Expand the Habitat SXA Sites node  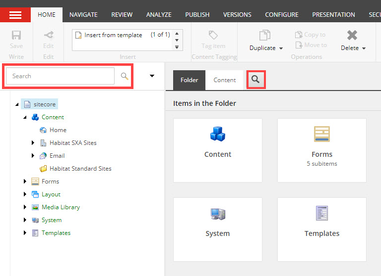33,143
